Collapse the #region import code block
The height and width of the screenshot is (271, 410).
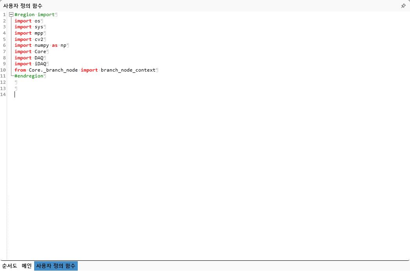click(x=11, y=15)
